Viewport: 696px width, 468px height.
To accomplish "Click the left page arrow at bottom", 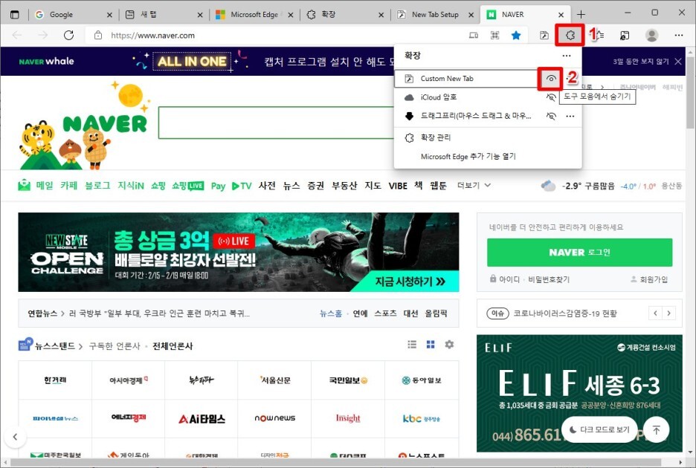I will coord(15,437).
